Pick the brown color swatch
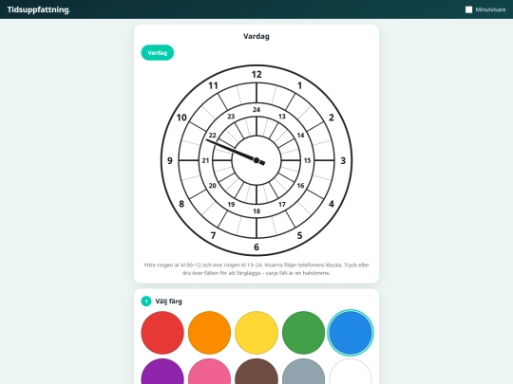The height and width of the screenshot is (384, 513). point(256,373)
